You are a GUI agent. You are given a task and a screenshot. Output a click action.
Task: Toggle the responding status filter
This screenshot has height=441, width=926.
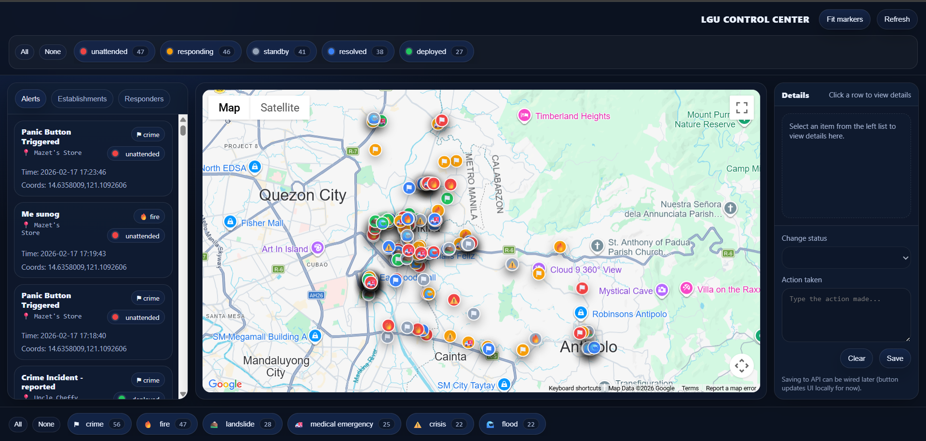[x=200, y=51]
